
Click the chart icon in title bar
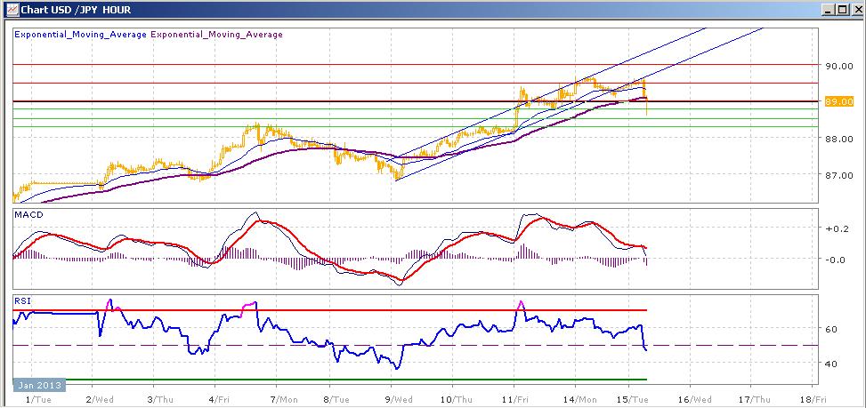pos(12,10)
